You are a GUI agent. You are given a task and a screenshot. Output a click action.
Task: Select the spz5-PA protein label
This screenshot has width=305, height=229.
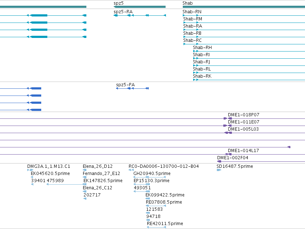tap(125, 85)
